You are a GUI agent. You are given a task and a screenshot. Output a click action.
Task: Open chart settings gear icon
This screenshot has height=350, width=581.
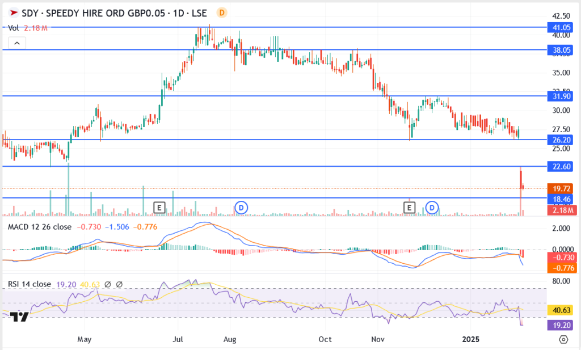point(563,339)
